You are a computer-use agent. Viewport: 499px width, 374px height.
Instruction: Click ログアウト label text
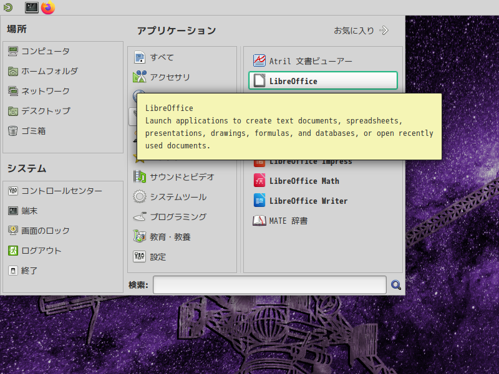click(x=41, y=251)
